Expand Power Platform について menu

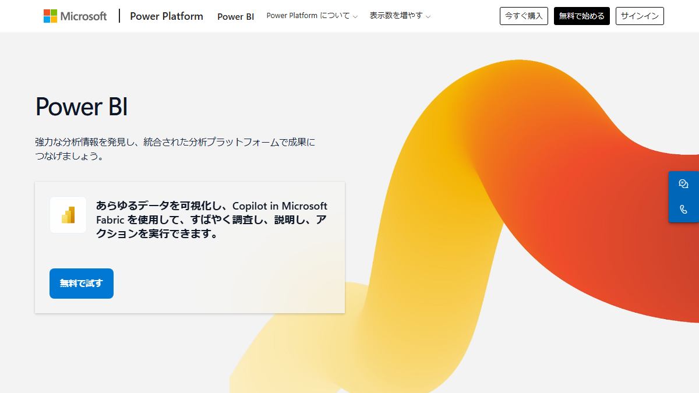(312, 16)
